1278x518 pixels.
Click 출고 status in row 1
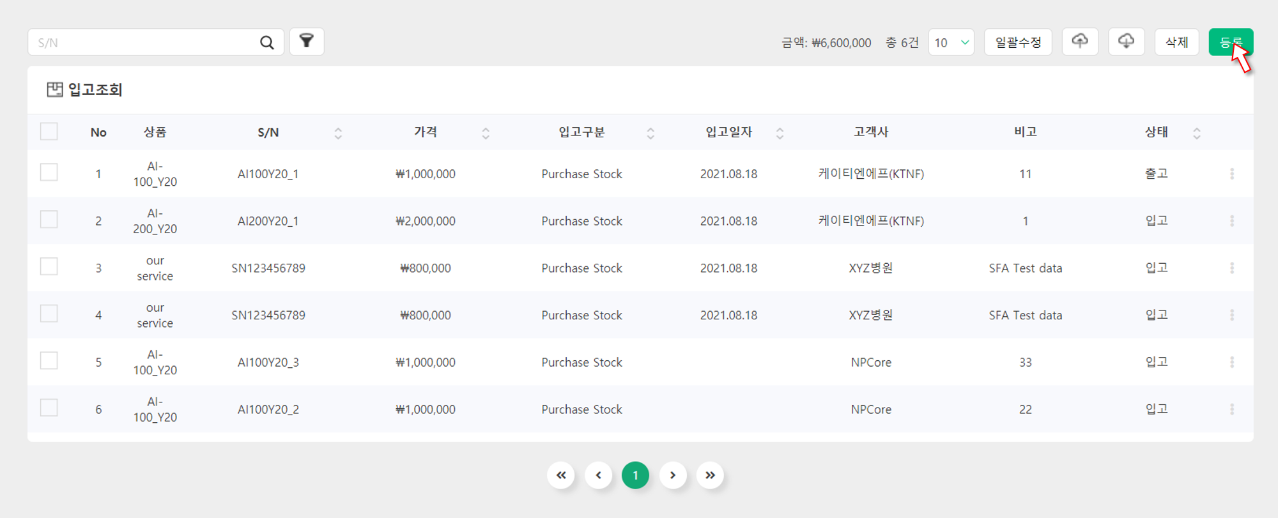tap(1157, 174)
